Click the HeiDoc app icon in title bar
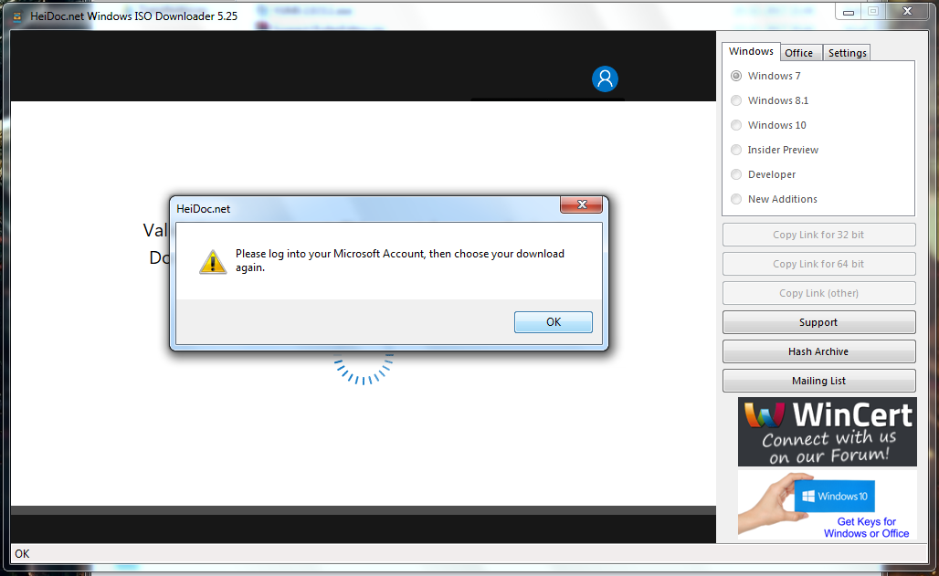Screen dimensions: 939x576 click(x=17, y=16)
